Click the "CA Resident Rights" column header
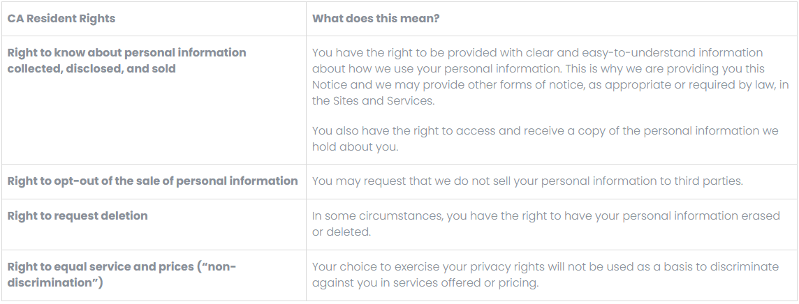 61,19
